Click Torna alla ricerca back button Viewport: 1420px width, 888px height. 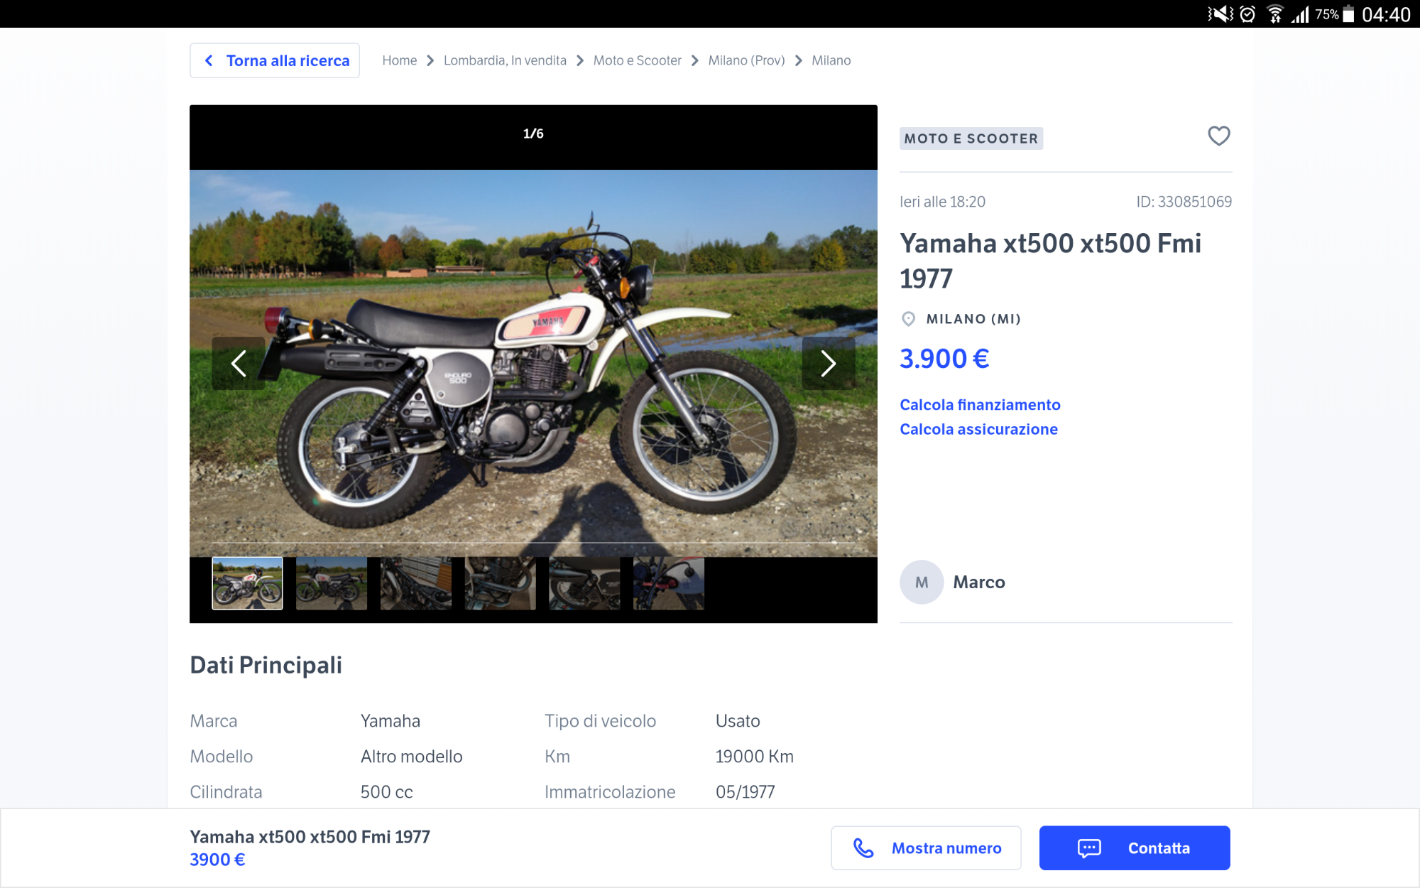(275, 60)
